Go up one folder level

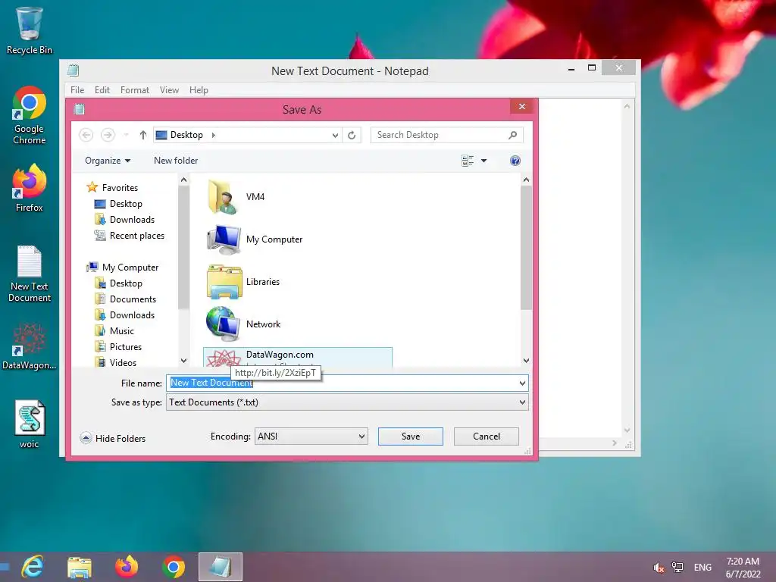point(143,135)
